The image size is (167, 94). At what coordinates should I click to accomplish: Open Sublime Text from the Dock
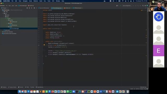40,92
